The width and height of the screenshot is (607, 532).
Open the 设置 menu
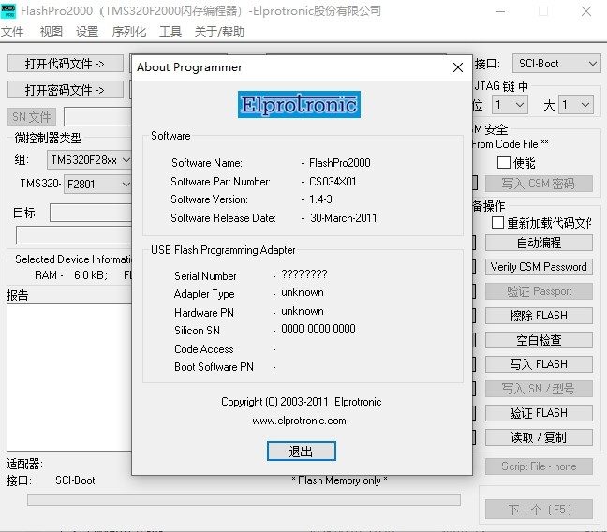pos(87,31)
